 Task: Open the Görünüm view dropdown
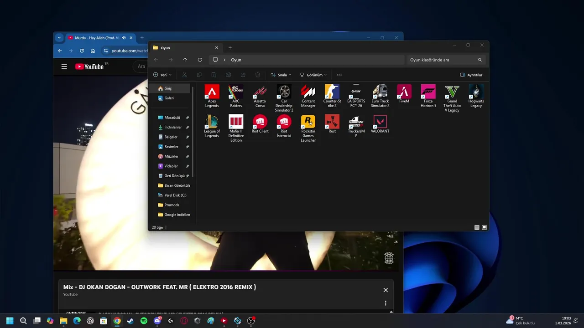click(313, 75)
